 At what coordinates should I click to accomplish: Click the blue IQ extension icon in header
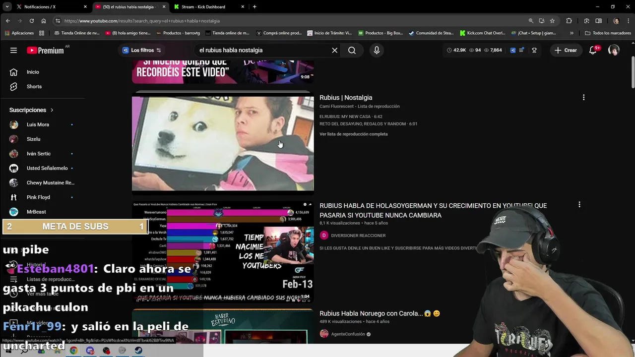point(513,50)
